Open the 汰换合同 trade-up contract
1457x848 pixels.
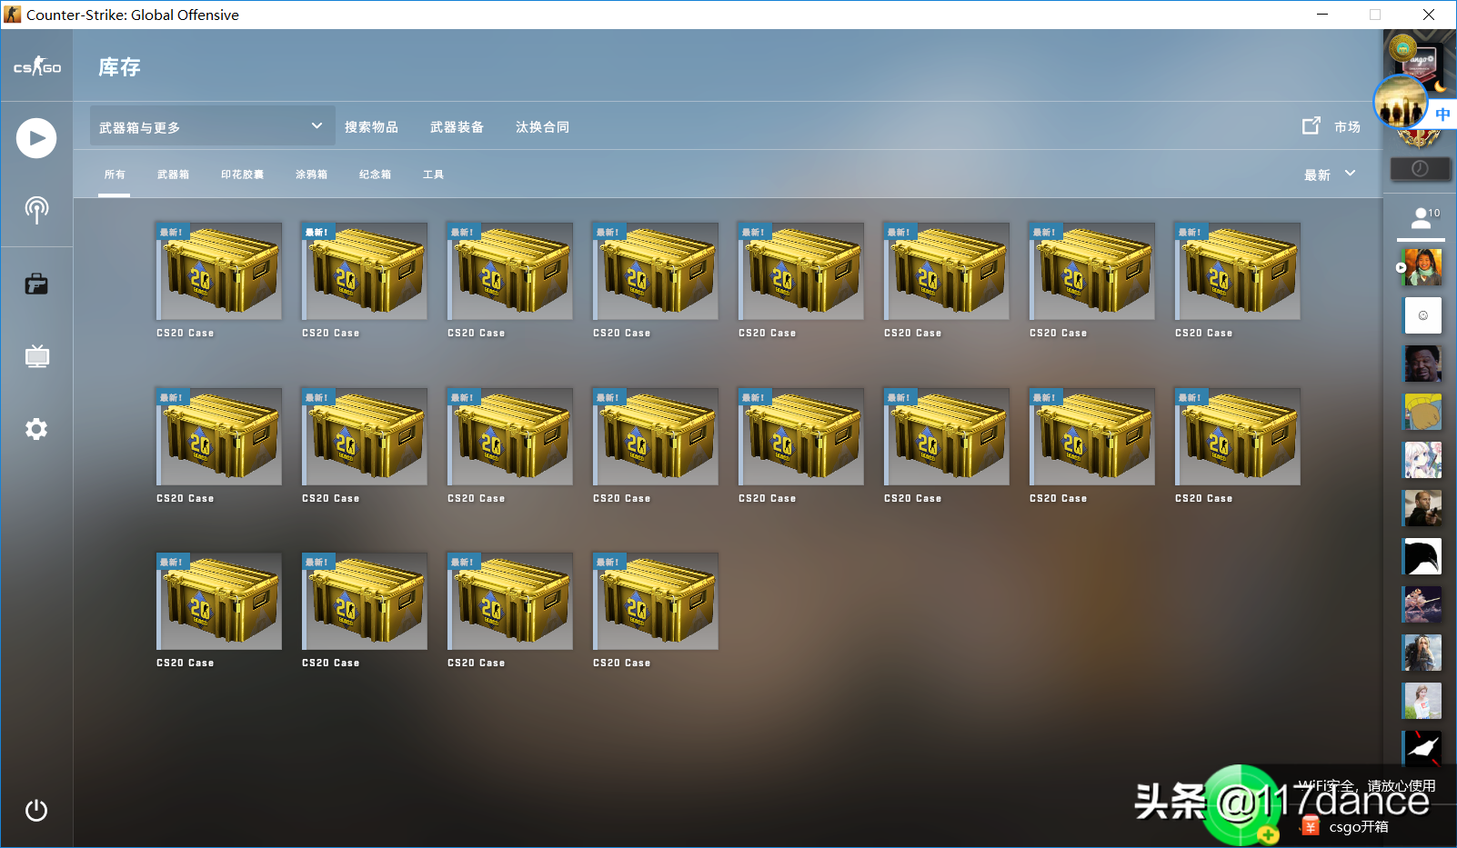(542, 126)
